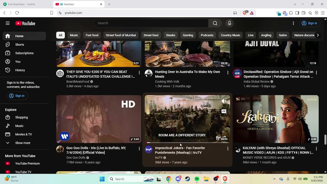Expand hidden system tray icons
The width and height of the screenshot is (327, 184).
(274, 179)
